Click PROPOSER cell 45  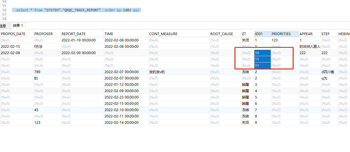pos(47,110)
